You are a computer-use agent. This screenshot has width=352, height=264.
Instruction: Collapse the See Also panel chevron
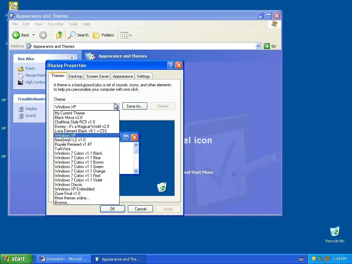click(x=72, y=58)
